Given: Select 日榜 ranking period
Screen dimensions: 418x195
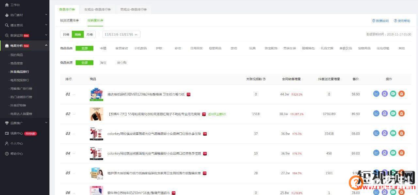Looking at the screenshot, I should point(66,34).
